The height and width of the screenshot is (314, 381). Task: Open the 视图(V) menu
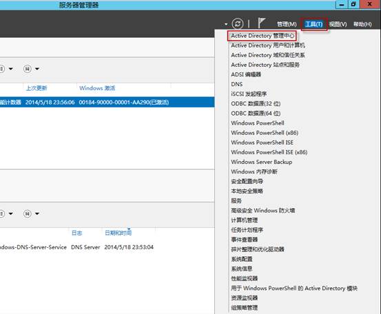(338, 24)
